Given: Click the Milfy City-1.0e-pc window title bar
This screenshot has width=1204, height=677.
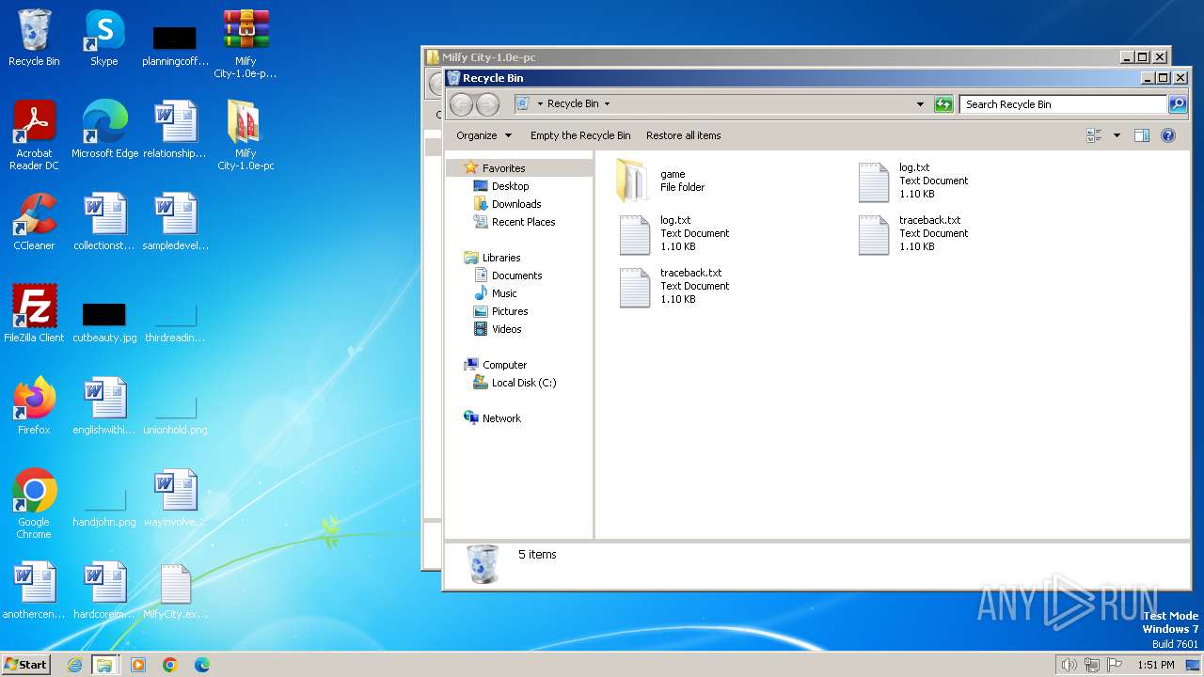Looking at the screenshot, I should [x=771, y=57].
